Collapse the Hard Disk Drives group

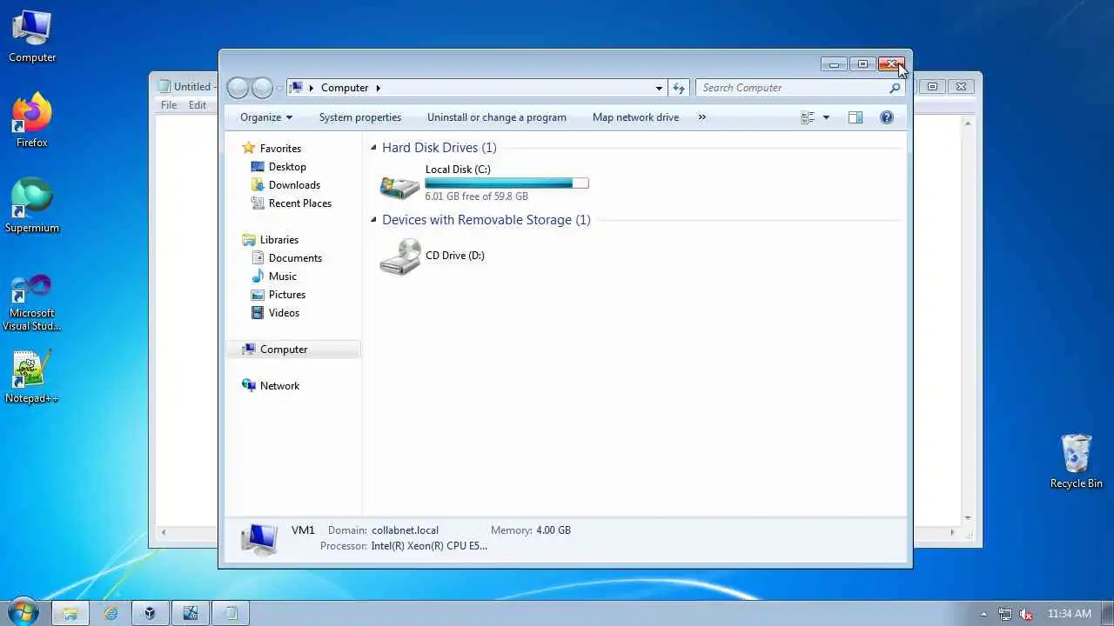(373, 148)
